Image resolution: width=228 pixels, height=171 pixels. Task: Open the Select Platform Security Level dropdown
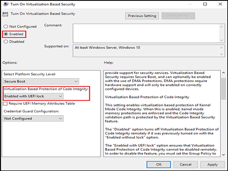[41, 81]
